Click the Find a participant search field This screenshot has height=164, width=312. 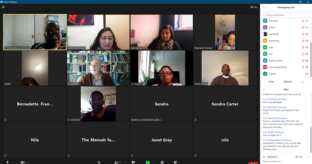click(x=286, y=15)
